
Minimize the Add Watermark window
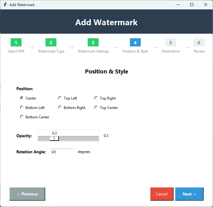coord(178,5)
